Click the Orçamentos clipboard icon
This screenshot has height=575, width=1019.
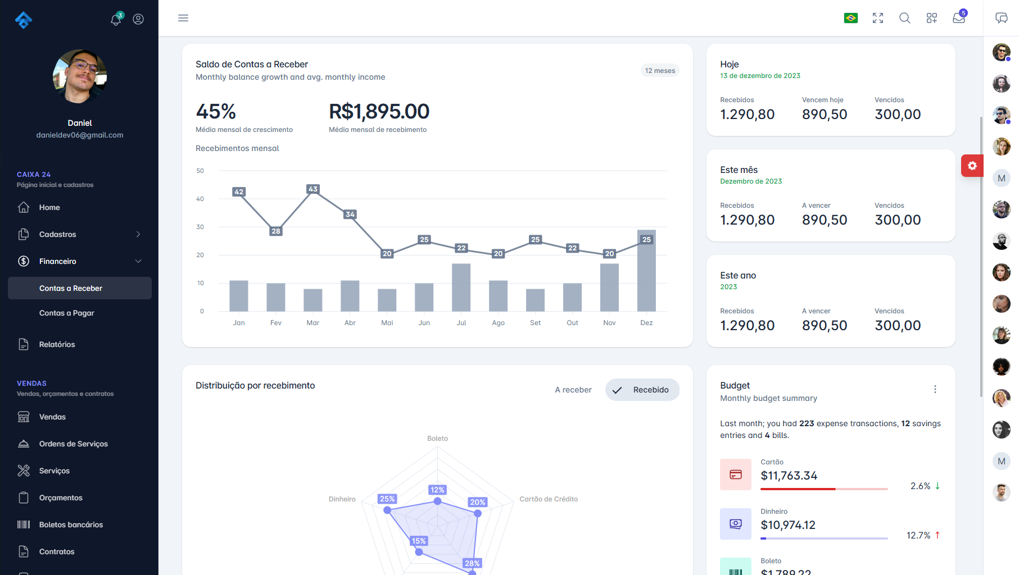24,498
